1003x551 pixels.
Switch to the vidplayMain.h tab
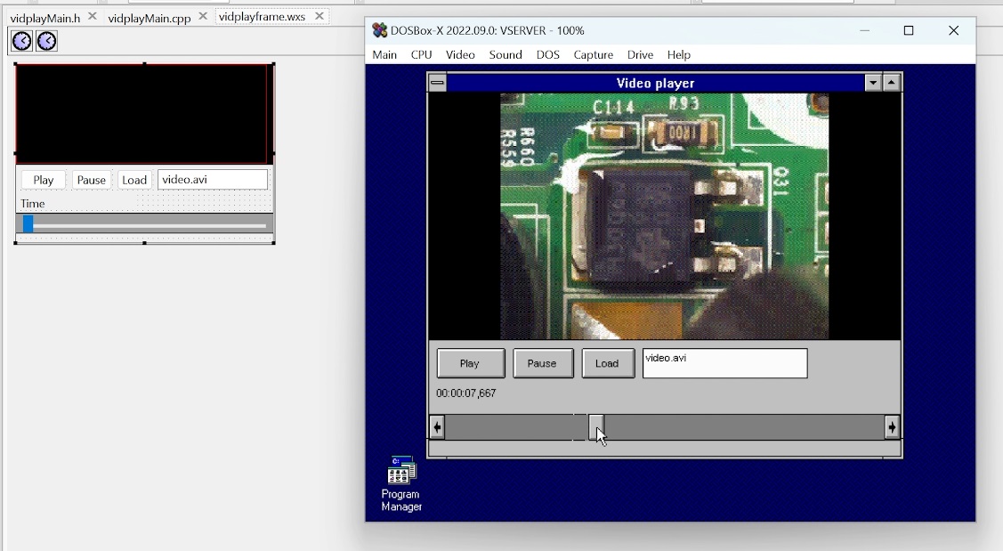[x=44, y=18]
